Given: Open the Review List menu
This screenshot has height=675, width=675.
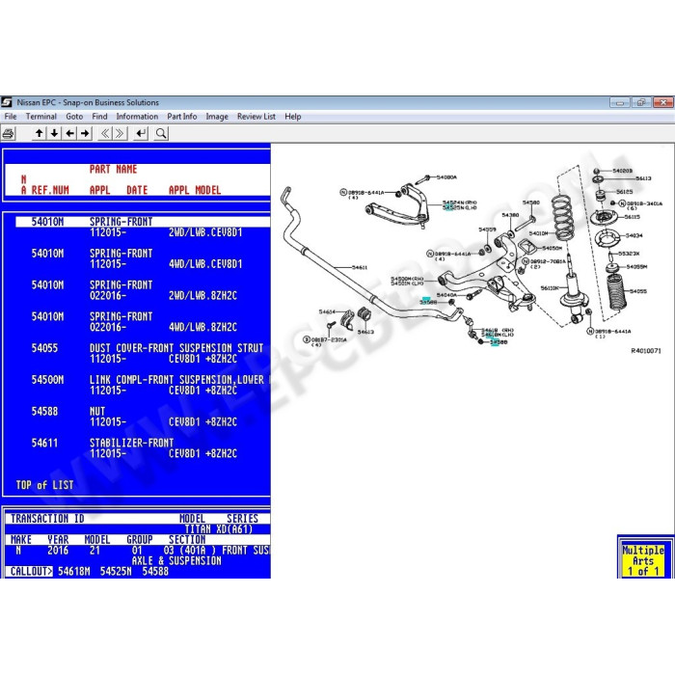Looking at the screenshot, I should coord(256,117).
